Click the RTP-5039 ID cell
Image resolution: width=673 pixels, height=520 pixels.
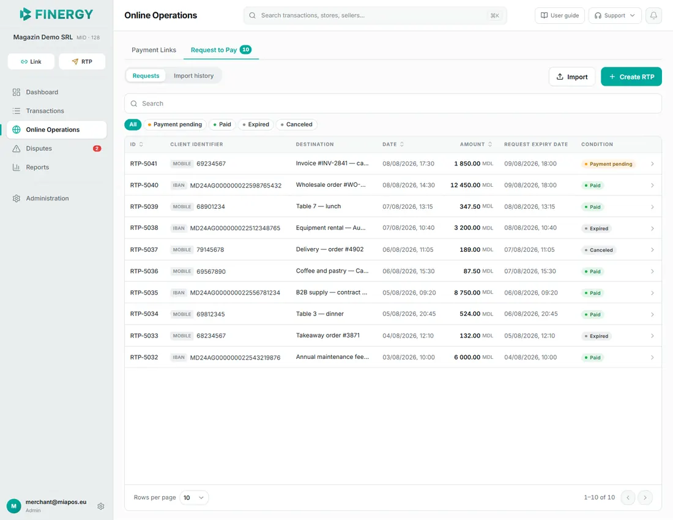pos(144,206)
